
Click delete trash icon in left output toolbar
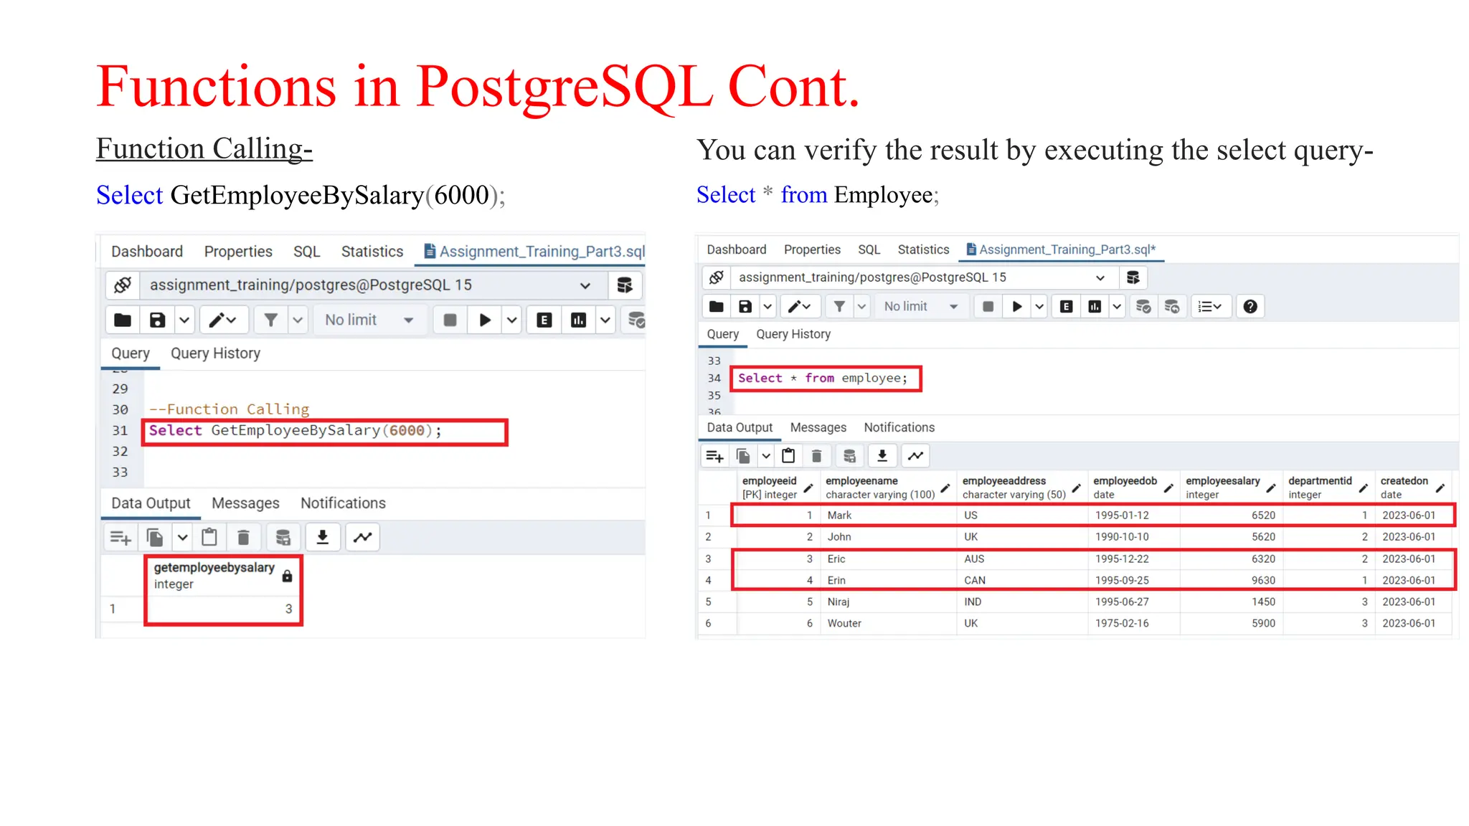[243, 537]
